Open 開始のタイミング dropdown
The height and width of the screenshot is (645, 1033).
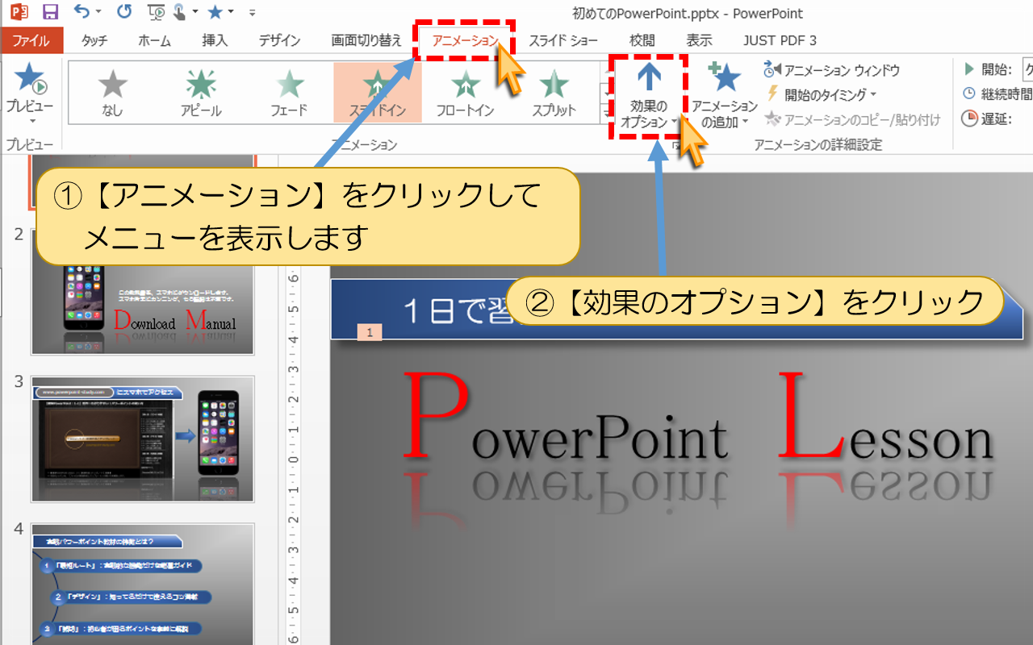click(820, 95)
